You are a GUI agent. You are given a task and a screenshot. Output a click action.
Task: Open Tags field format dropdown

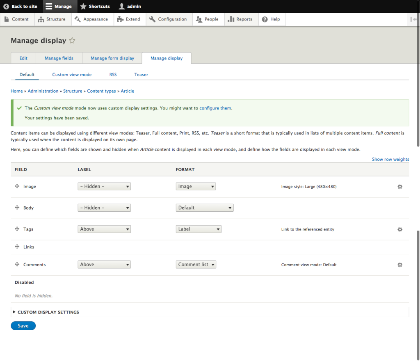click(199, 229)
